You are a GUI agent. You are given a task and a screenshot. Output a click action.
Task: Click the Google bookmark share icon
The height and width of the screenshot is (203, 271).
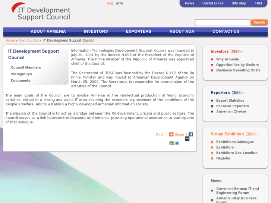coord(171,143)
